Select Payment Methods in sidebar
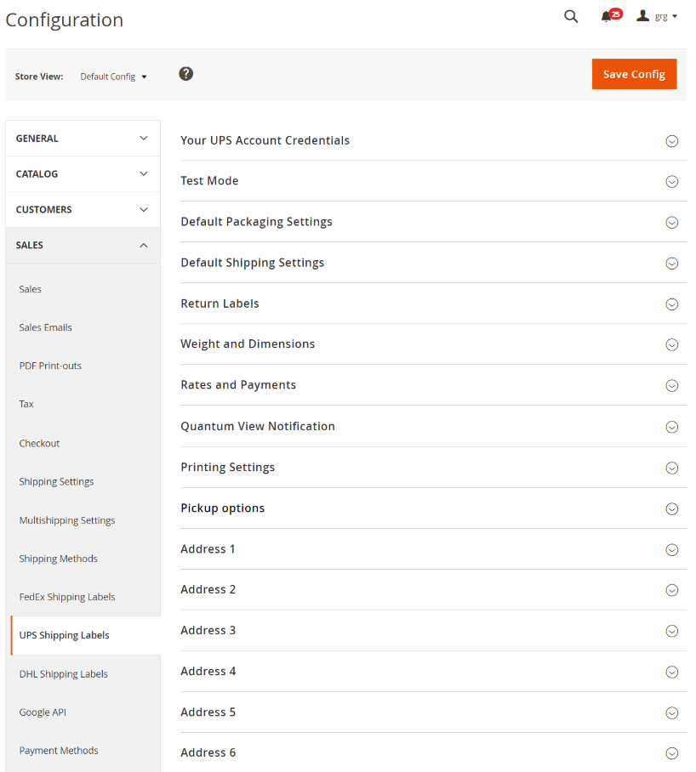Image resolution: width=696 pixels, height=772 pixels. (59, 751)
